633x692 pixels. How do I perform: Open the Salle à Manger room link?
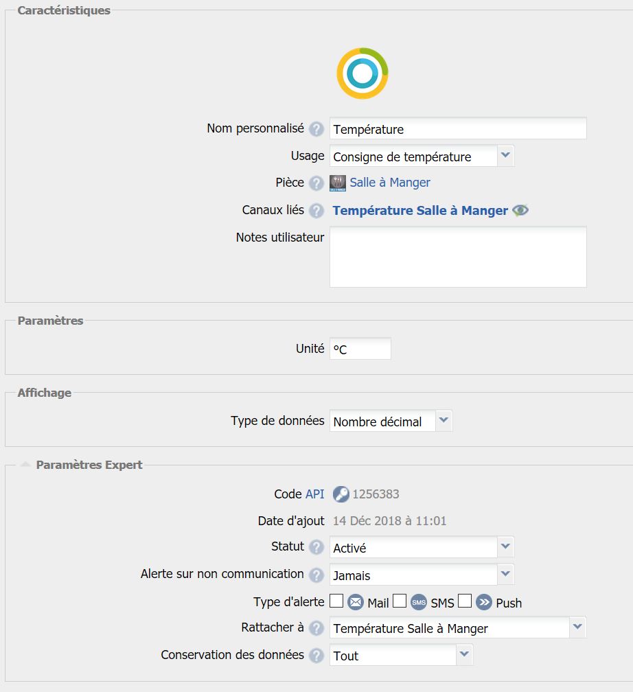pos(390,183)
